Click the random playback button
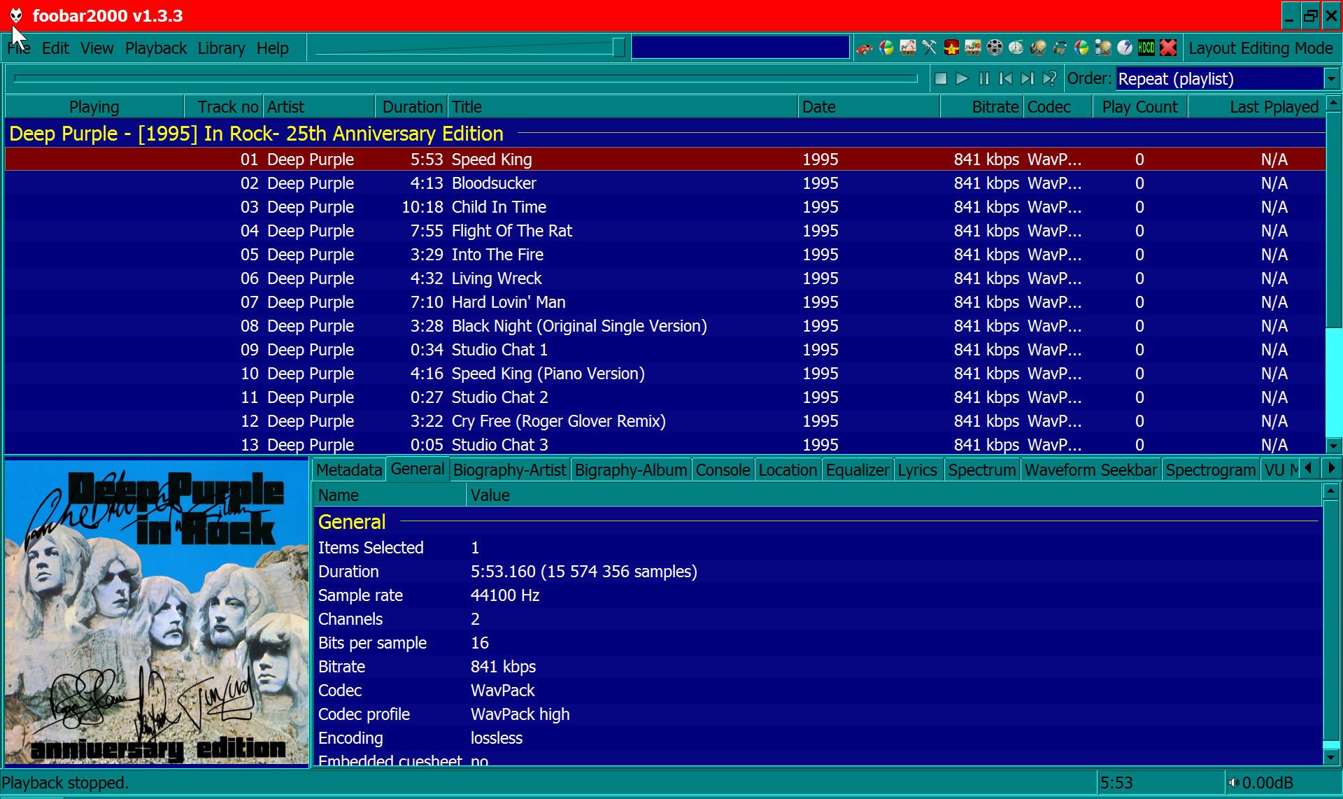 click(1049, 79)
